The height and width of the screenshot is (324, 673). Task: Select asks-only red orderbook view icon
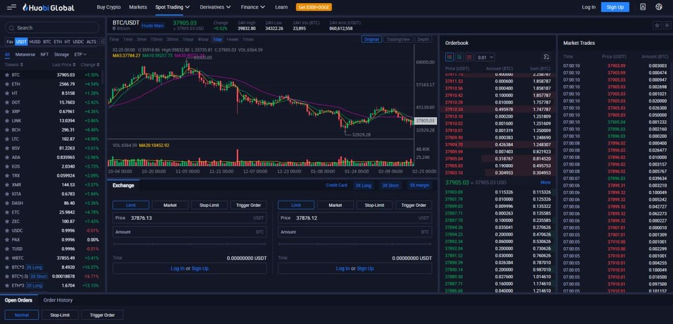(x=468, y=57)
